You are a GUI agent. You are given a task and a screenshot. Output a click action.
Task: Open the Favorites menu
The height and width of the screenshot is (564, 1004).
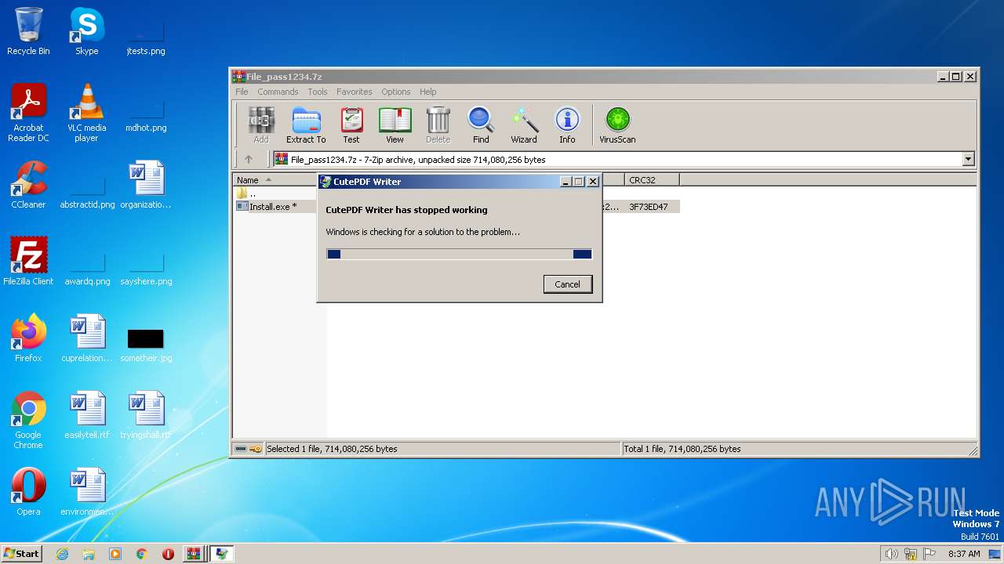355,92
